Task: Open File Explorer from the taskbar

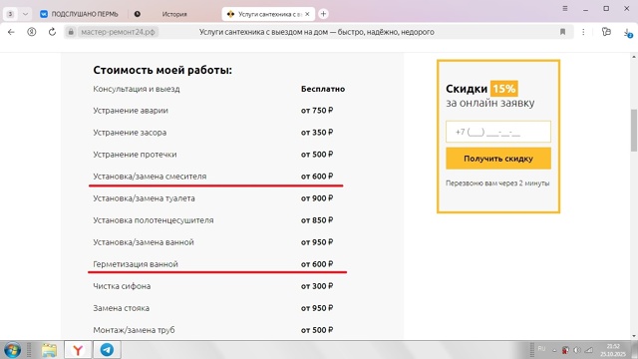Action: [49, 350]
